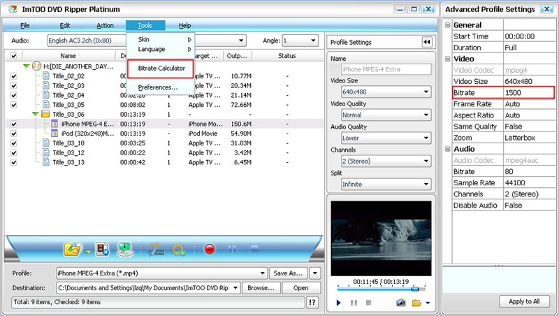Stop the preview video playback
The height and width of the screenshot is (316, 559).
coord(369,303)
